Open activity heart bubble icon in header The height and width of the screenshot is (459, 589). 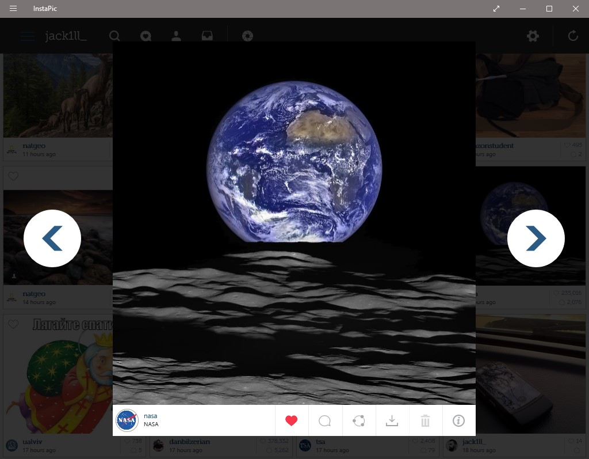pyautogui.click(x=146, y=36)
